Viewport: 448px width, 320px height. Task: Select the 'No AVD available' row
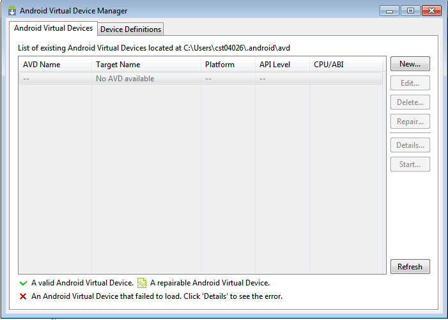click(201, 79)
